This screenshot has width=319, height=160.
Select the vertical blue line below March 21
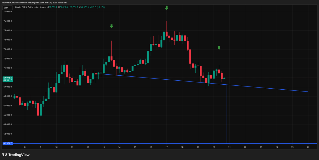tap(226, 114)
